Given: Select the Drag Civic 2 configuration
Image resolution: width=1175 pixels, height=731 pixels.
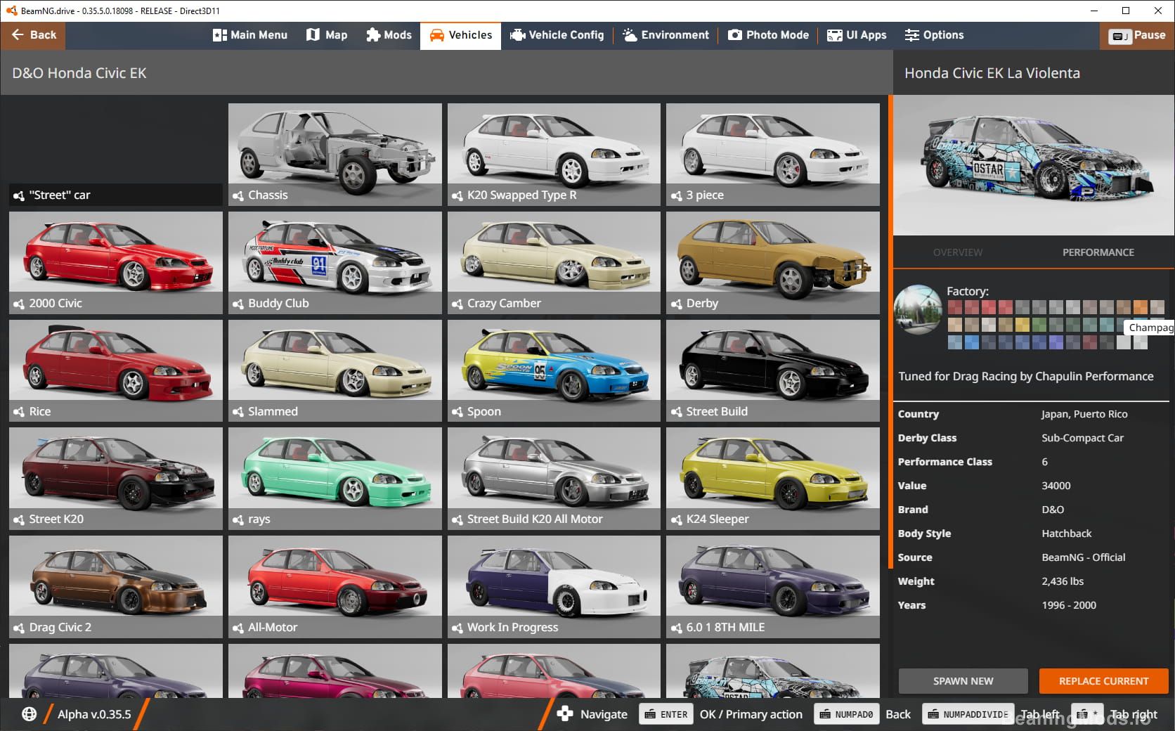Looking at the screenshot, I should click(x=116, y=587).
